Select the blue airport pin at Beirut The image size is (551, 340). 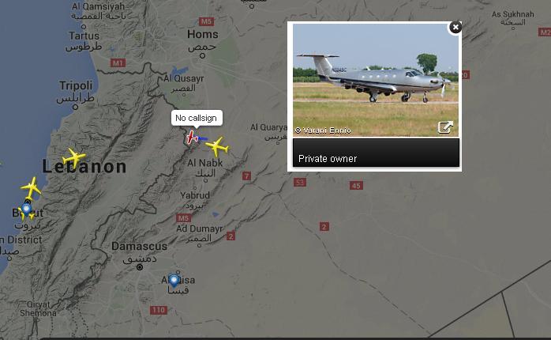click(x=26, y=210)
